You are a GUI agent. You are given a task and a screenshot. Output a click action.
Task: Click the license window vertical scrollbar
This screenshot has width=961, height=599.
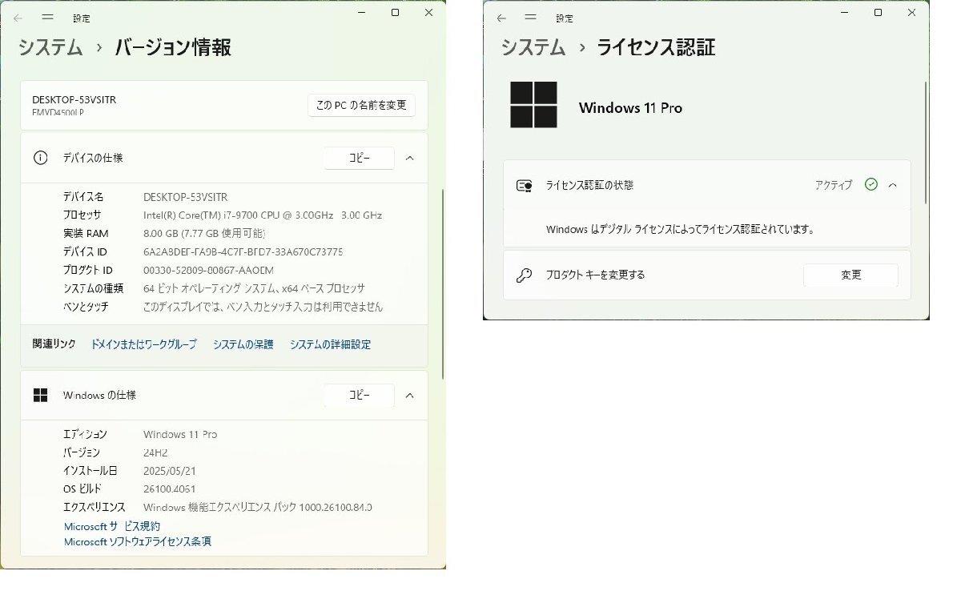pyautogui.click(x=926, y=142)
